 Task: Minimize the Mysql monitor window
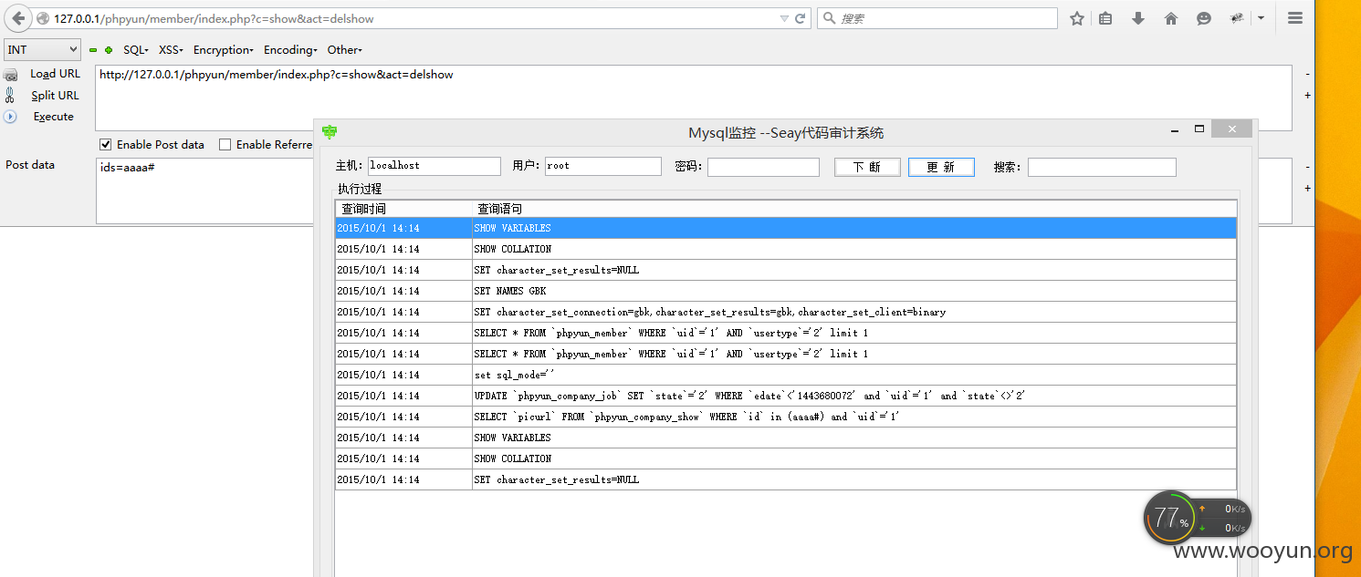pos(1175,129)
